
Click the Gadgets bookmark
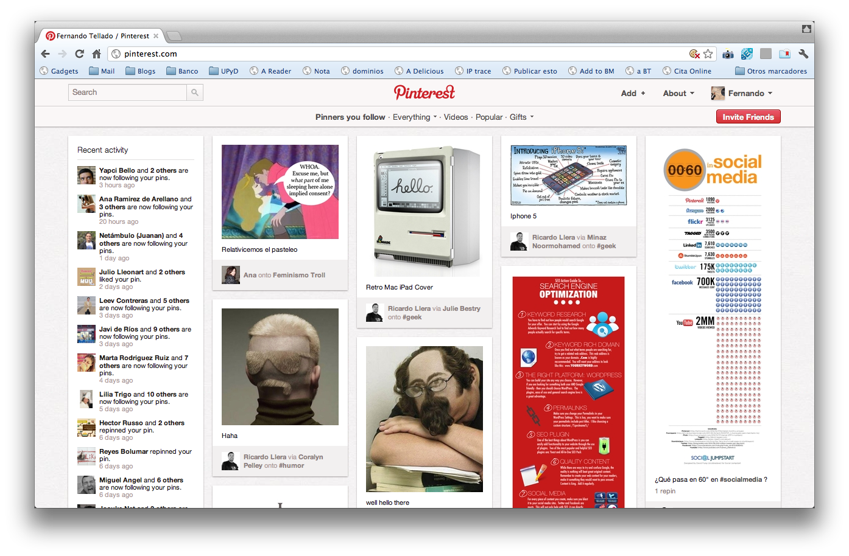pos(59,71)
